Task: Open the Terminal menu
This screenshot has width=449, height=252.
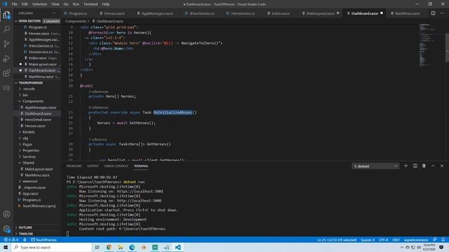Action: pyautogui.click(x=91, y=4)
